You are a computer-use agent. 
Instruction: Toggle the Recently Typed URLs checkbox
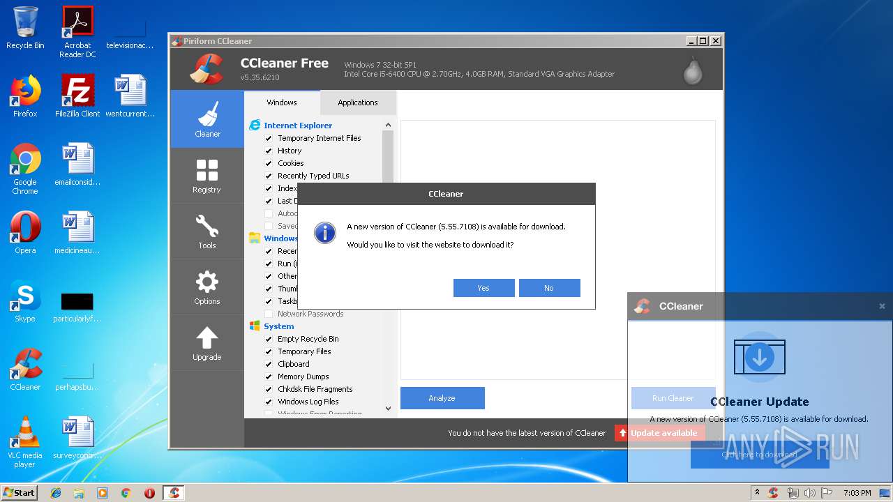pos(269,176)
